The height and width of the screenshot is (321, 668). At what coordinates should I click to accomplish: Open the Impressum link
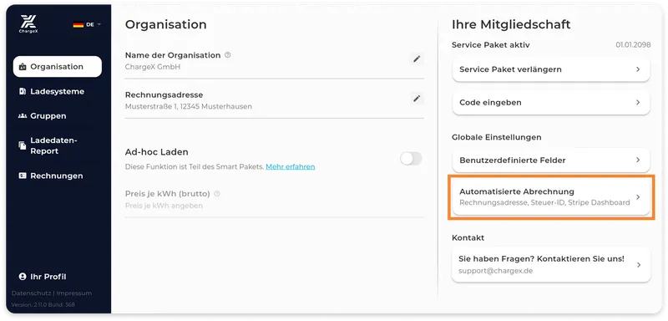coord(74,293)
